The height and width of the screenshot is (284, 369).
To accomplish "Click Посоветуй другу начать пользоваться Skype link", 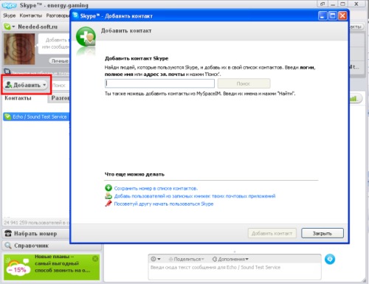I will pos(164,204).
